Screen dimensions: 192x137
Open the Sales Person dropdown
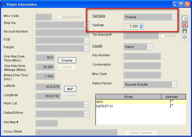[x=174, y=85]
